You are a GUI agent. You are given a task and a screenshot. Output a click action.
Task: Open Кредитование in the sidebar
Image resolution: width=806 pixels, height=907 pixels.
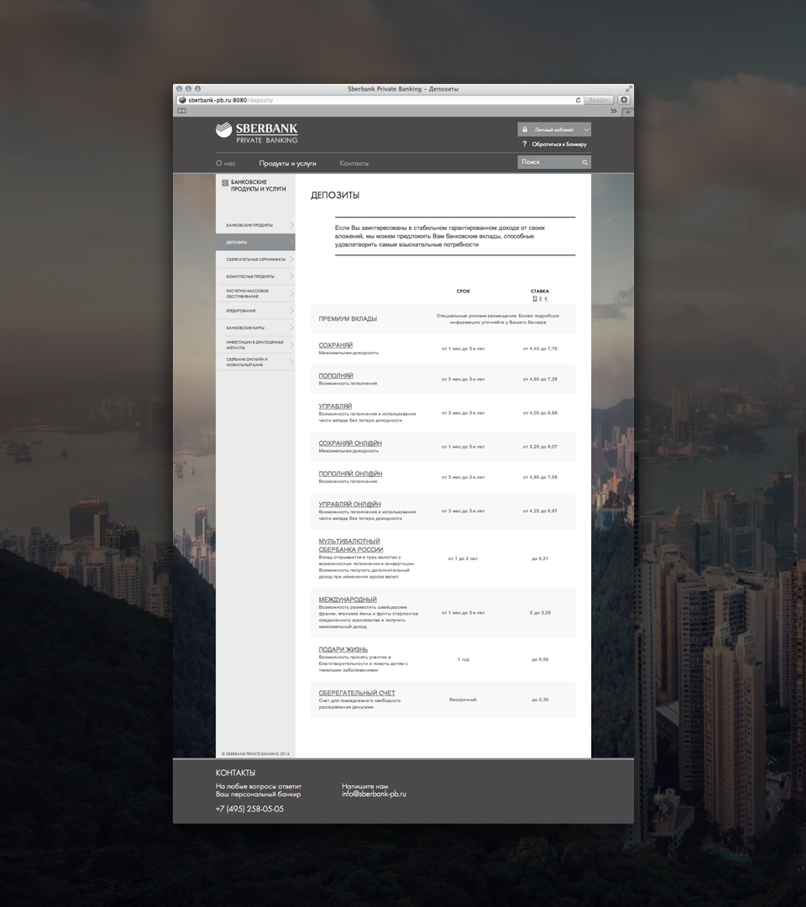click(255, 311)
